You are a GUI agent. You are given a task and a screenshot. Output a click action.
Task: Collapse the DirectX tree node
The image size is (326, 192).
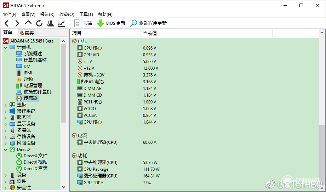6,149
